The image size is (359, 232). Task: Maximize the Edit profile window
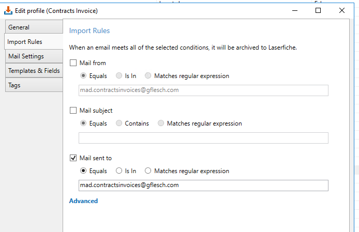(318, 10)
